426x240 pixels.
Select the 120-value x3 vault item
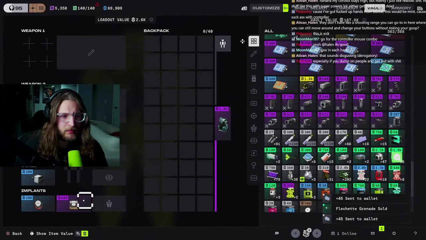coord(272,191)
